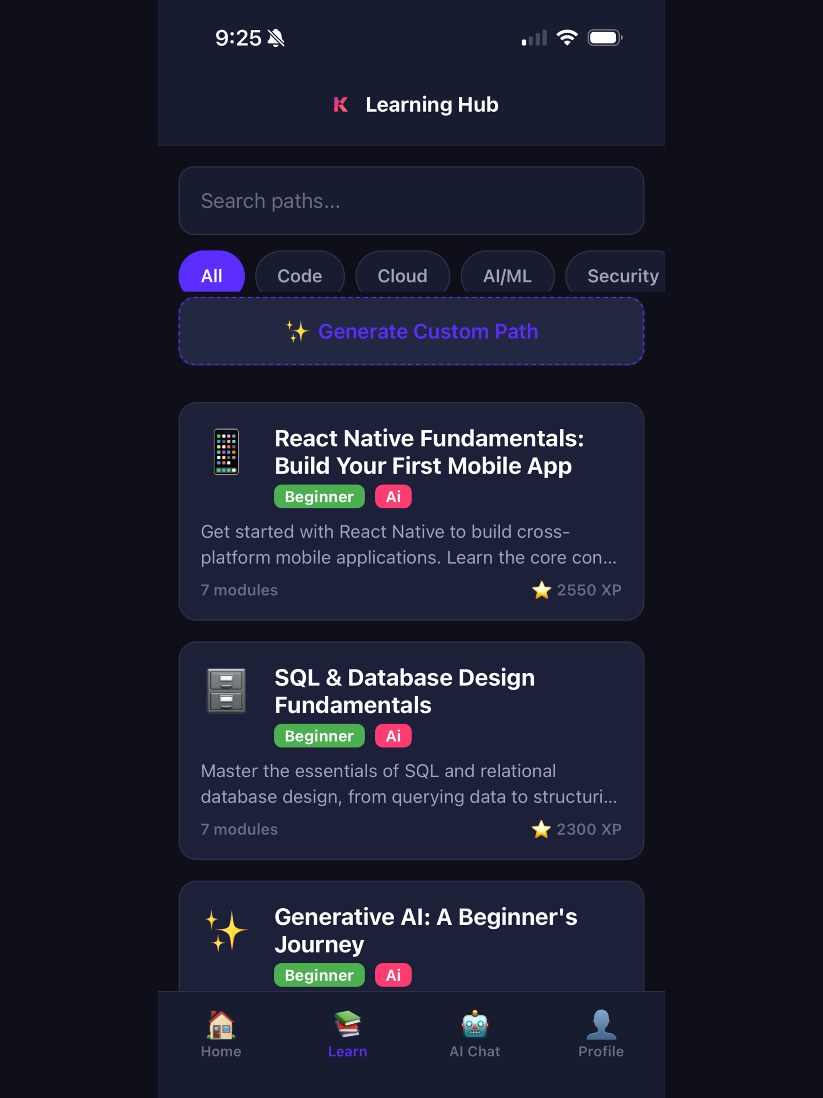Viewport: 823px width, 1098px height.
Task: Click 7 modules on React Native card
Action: (x=239, y=590)
